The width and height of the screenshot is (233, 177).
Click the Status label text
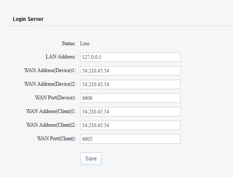(x=69, y=44)
